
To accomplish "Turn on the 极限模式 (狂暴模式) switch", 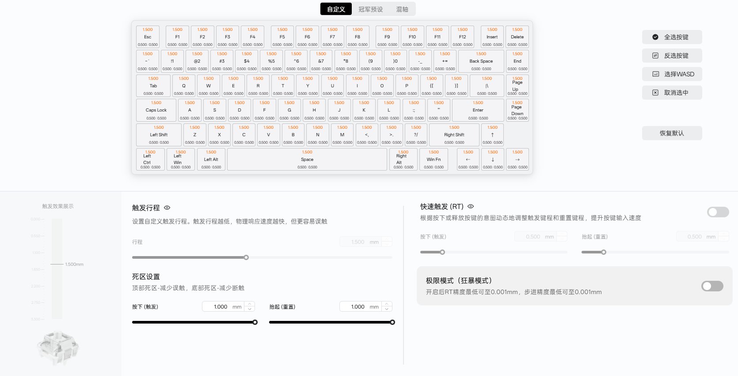I will pyautogui.click(x=712, y=286).
